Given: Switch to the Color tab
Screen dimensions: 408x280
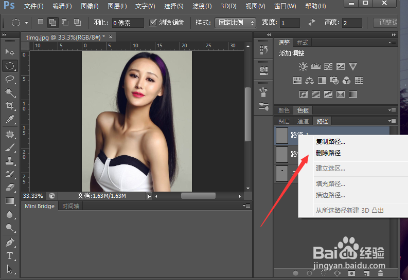Looking at the screenshot, I should point(284,110).
